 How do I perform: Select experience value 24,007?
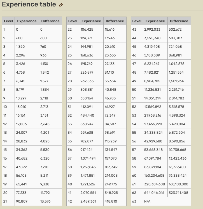(x=22, y=133)
